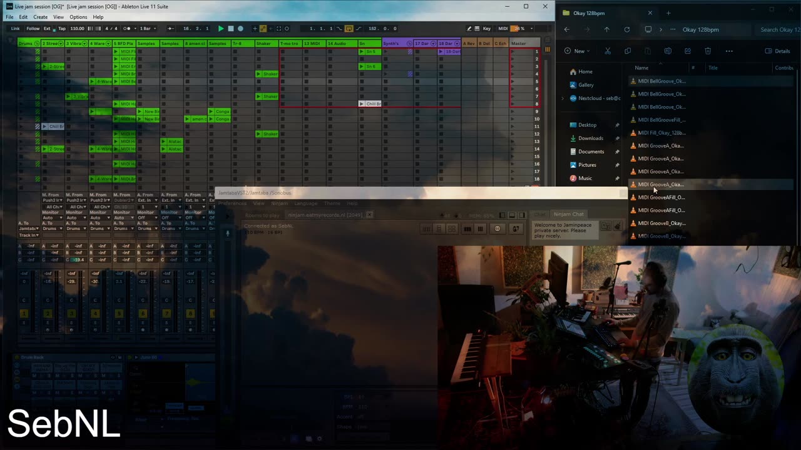Open the Track In routing dropdown
Viewport: 801px width, 450px height.
(29, 235)
